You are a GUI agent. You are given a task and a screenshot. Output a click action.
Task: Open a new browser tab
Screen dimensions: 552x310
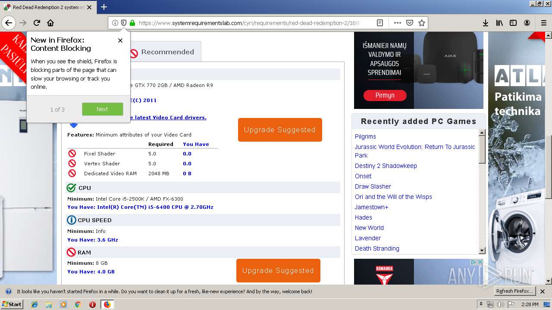tap(104, 7)
